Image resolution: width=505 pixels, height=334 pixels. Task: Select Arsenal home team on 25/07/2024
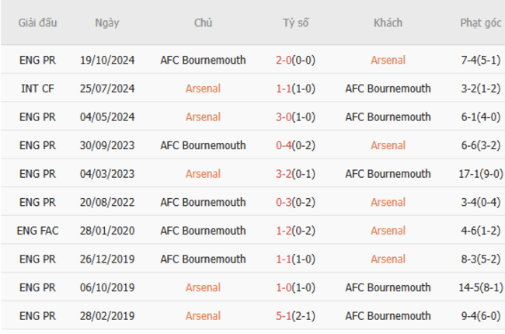coord(203,89)
